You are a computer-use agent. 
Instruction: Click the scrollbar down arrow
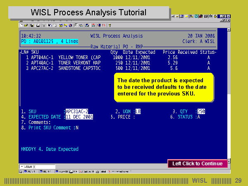point(229,162)
